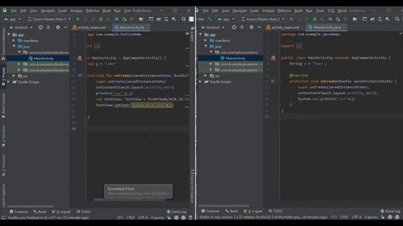
Task: Open the Refactor menu in KotlinDemo window
Action: click(x=93, y=11)
